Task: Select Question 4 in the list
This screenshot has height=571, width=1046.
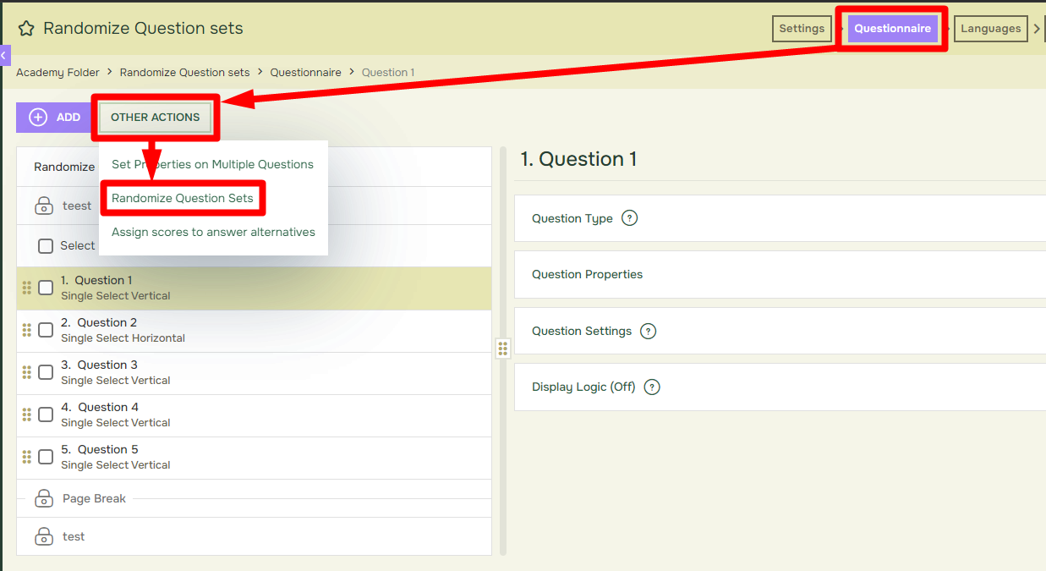Action: click(x=254, y=415)
